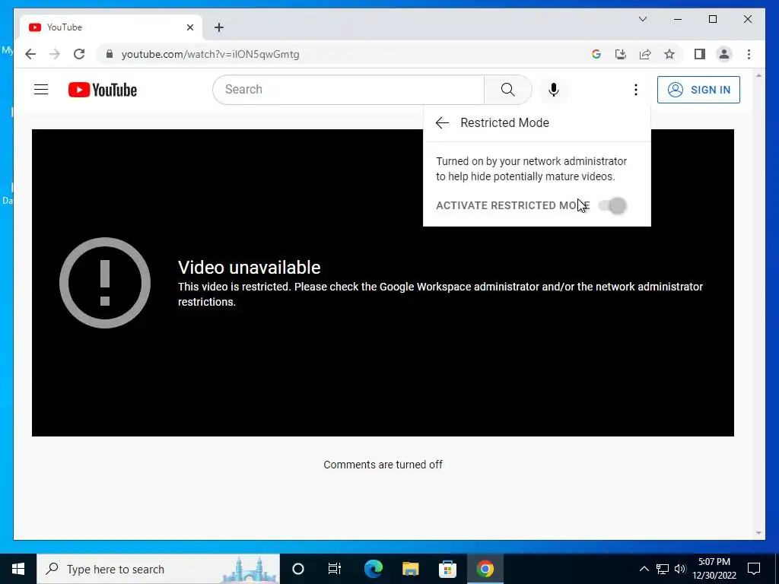Toggle the Activate Restricted Mode switch

pos(612,205)
